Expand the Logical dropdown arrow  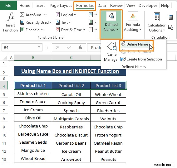pyautogui.click(x=75, y=15)
